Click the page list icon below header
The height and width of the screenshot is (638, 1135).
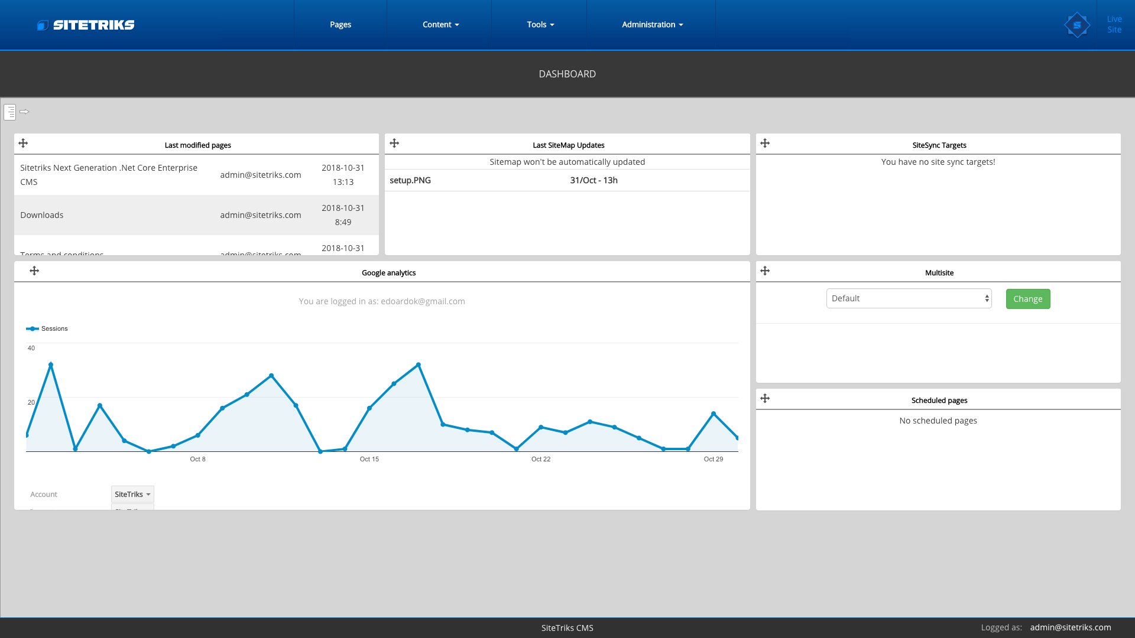pyautogui.click(x=10, y=112)
